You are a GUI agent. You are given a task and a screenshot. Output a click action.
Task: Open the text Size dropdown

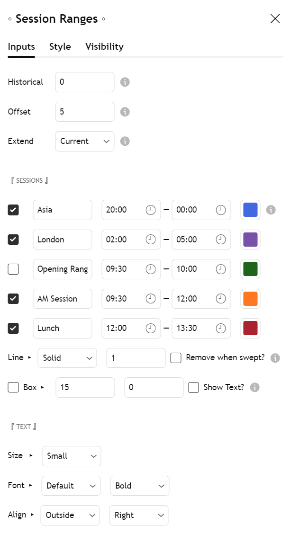[71, 456]
